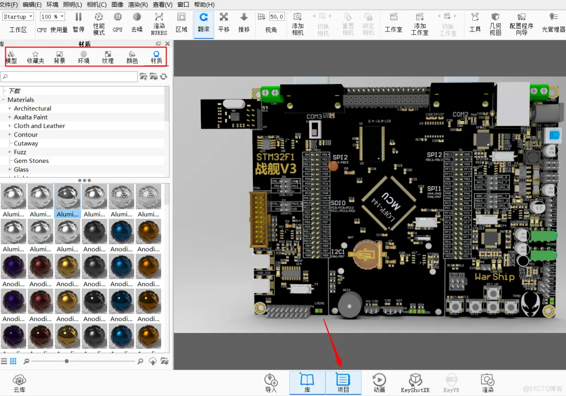The width and height of the screenshot is (566, 396).
Task: Click CPU 使用量 usage icon
Action: click(52, 30)
